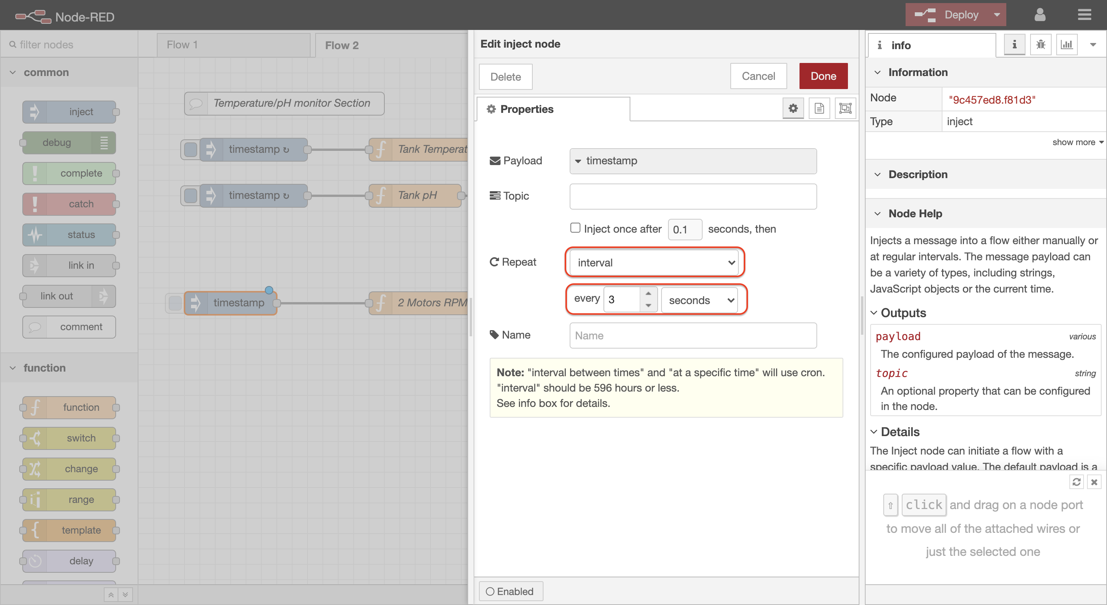Select the comment palette node
Screen dimensions: 1107x605
point(69,327)
